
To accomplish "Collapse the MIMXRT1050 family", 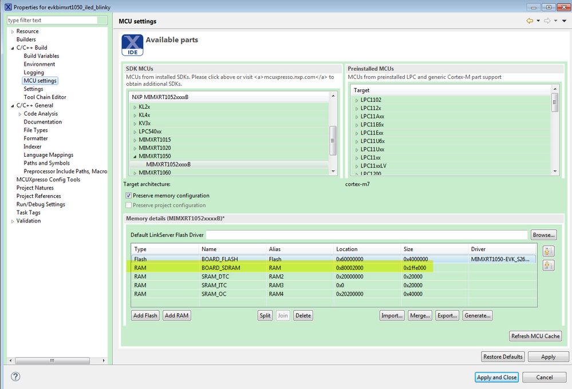I will pyautogui.click(x=135, y=156).
